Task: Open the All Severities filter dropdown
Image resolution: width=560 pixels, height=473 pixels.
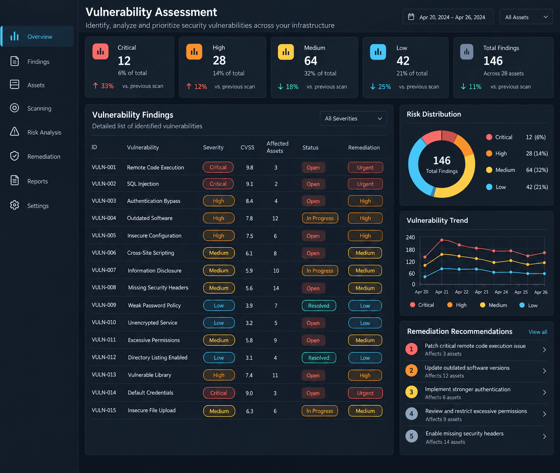Action: click(x=353, y=119)
